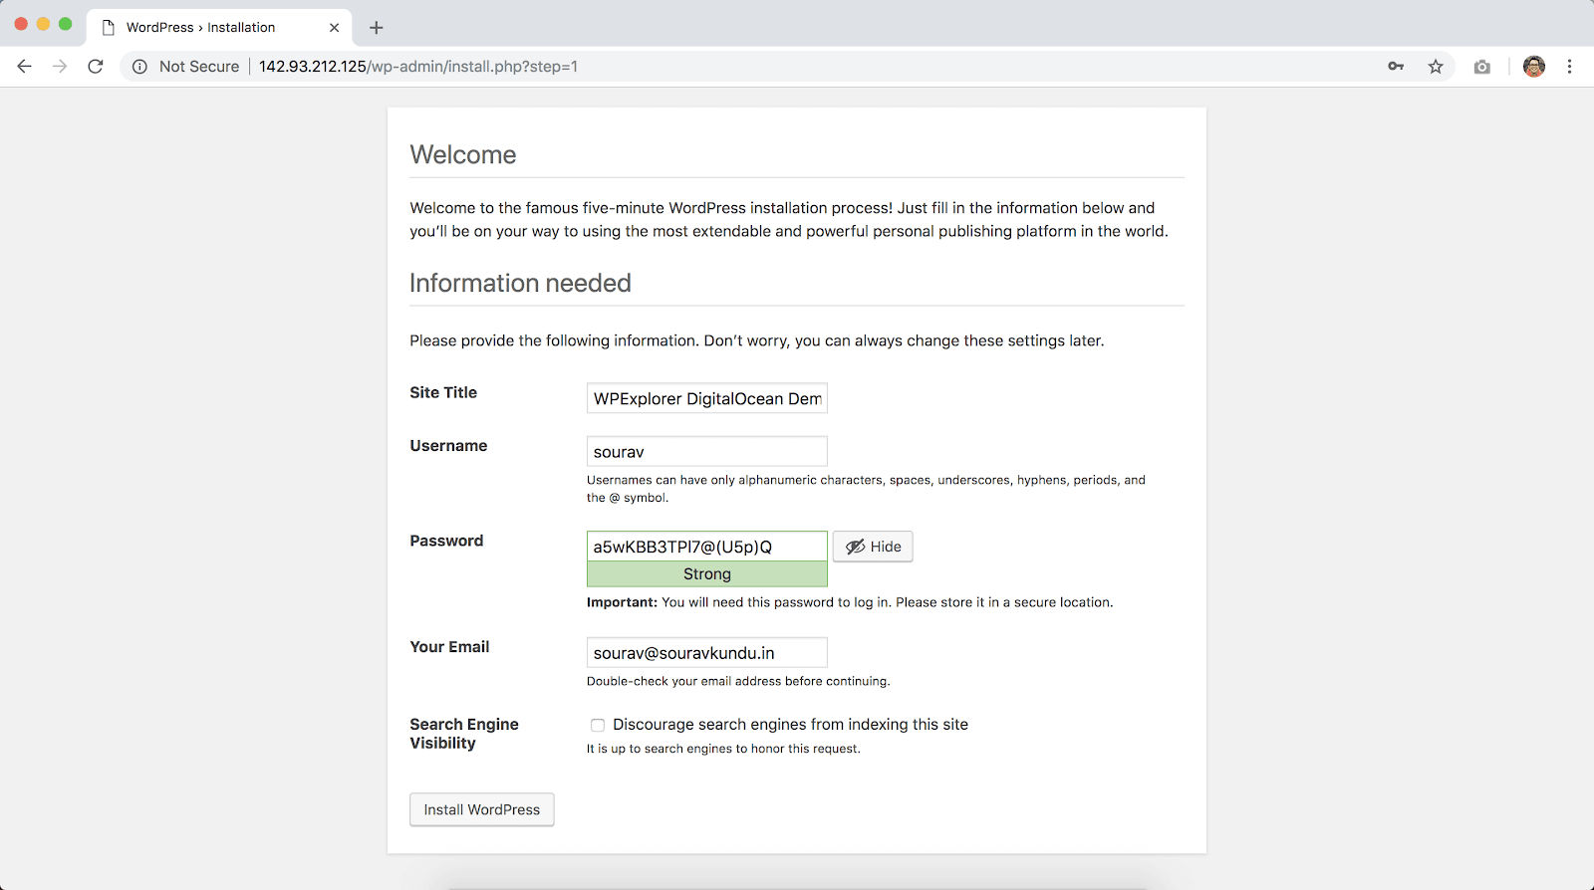The height and width of the screenshot is (890, 1594).
Task: Click the Site Title label
Action: [x=443, y=392]
